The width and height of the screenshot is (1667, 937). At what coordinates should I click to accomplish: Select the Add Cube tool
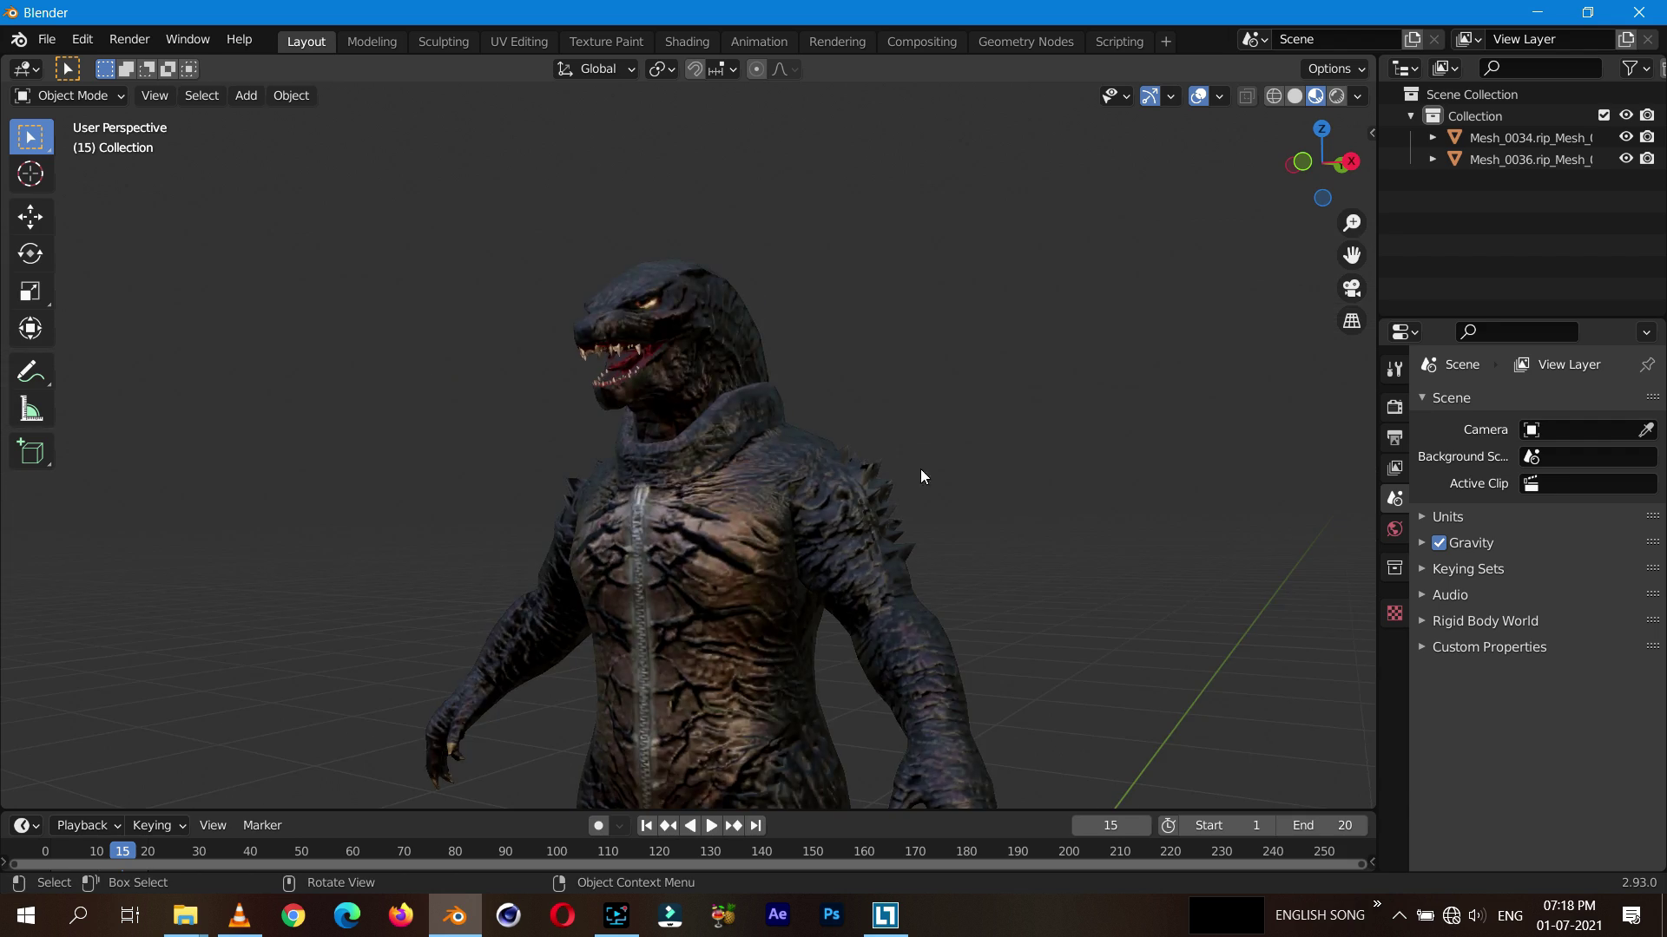pos(30,451)
